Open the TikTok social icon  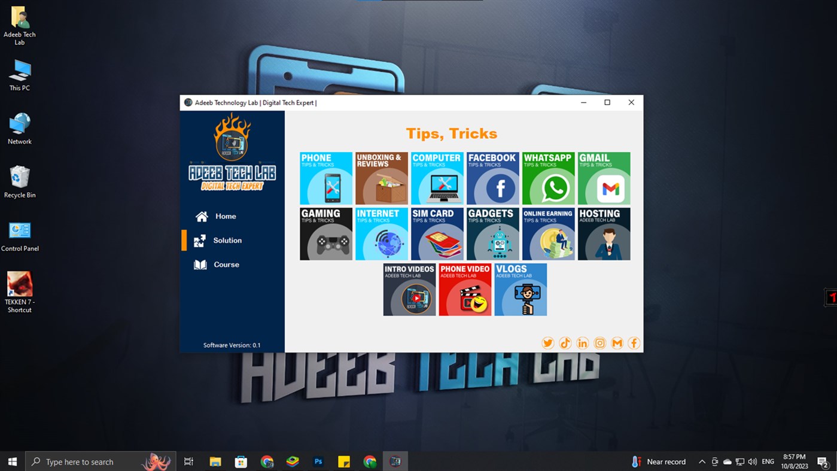tap(565, 342)
